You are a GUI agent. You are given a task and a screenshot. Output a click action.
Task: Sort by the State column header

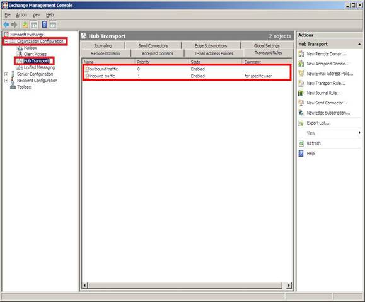tap(216, 62)
